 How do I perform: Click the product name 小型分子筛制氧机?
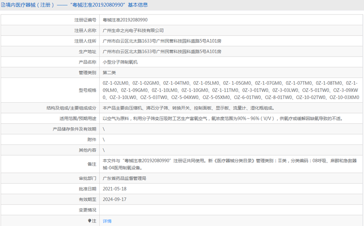[x=120, y=62]
